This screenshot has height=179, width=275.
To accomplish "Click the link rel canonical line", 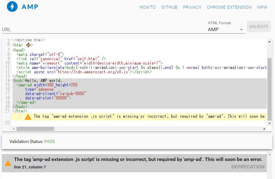I will click(x=61, y=59).
